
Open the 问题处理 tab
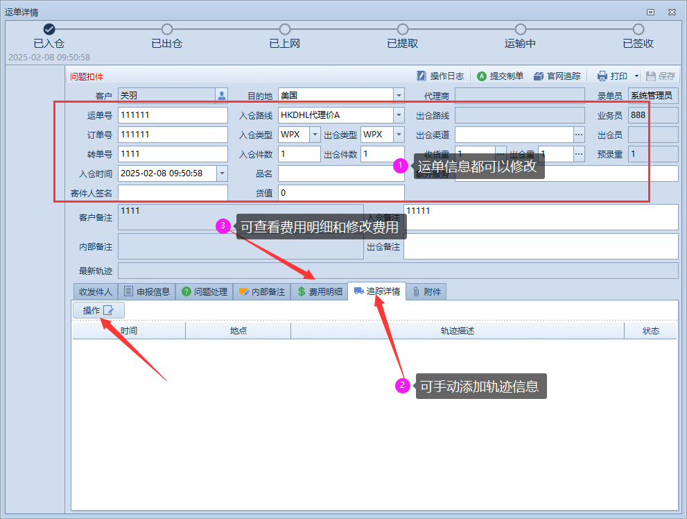click(x=204, y=292)
